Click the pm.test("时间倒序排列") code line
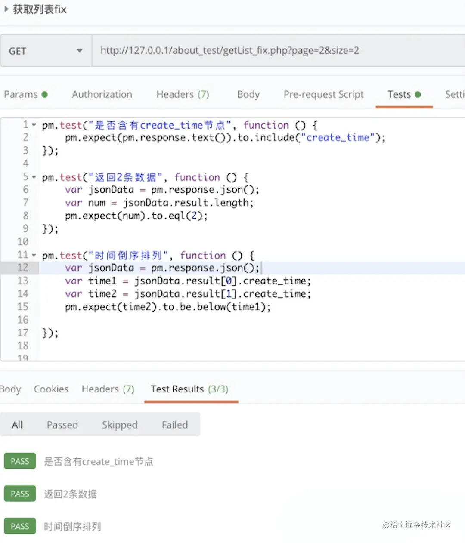465x543 pixels. [148, 256]
